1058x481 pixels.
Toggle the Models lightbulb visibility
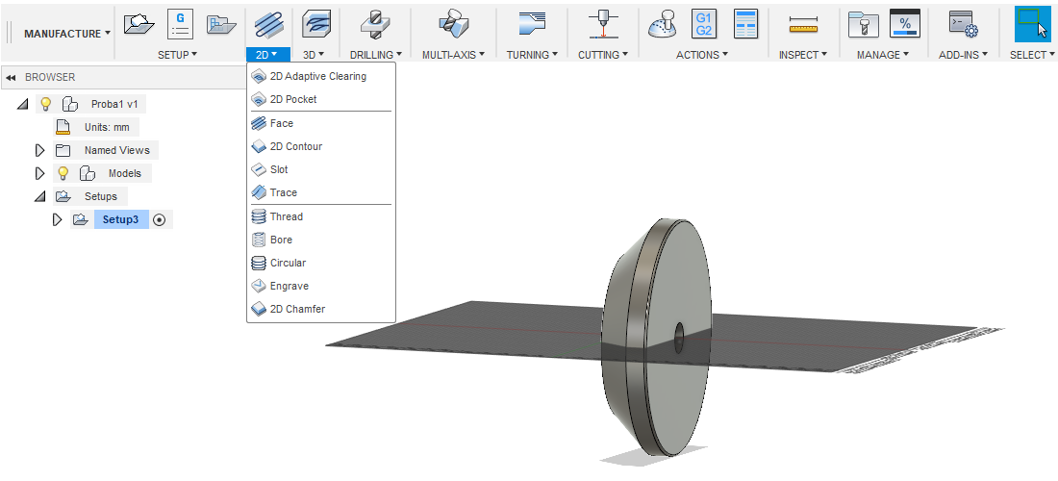click(63, 173)
